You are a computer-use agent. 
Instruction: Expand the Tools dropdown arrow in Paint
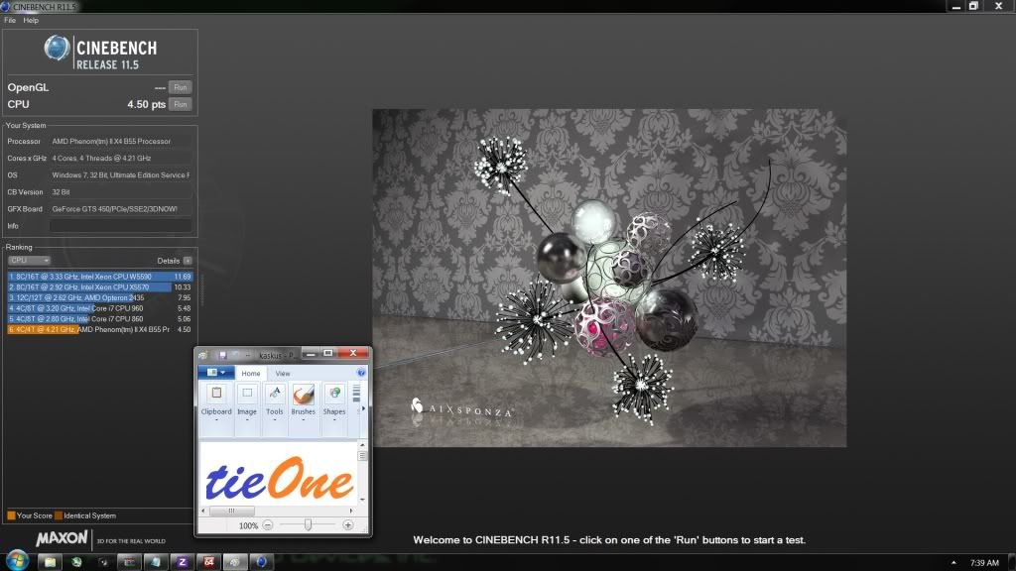click(275, 420)
